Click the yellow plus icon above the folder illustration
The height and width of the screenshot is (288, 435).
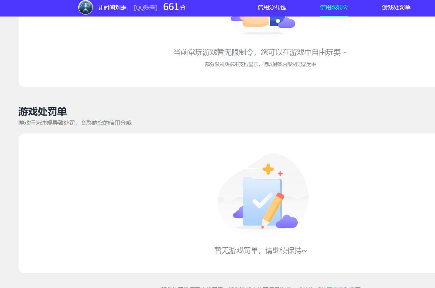(x=268, y=169)
